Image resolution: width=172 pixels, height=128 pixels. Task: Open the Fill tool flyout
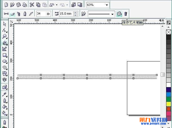pos(5,107)
